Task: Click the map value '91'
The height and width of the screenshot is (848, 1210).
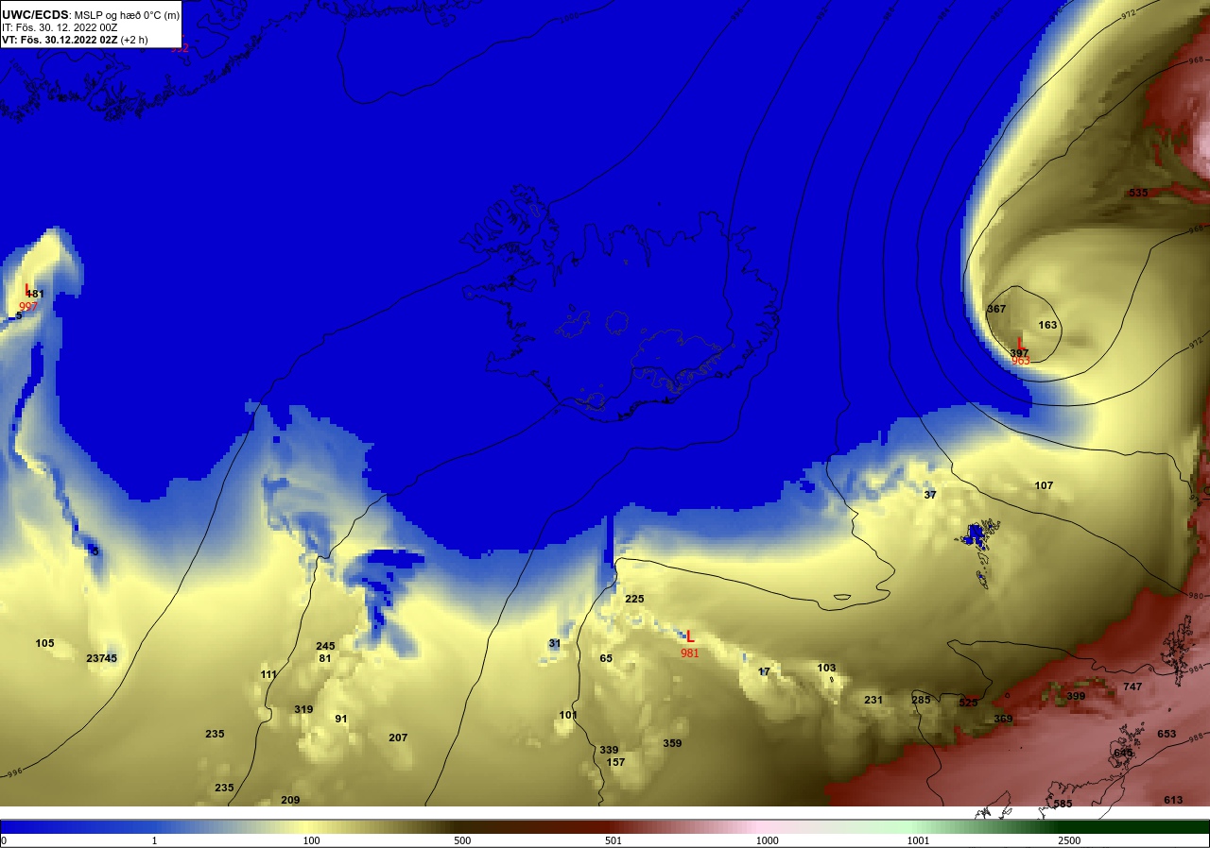Action: tap(341, 719)
